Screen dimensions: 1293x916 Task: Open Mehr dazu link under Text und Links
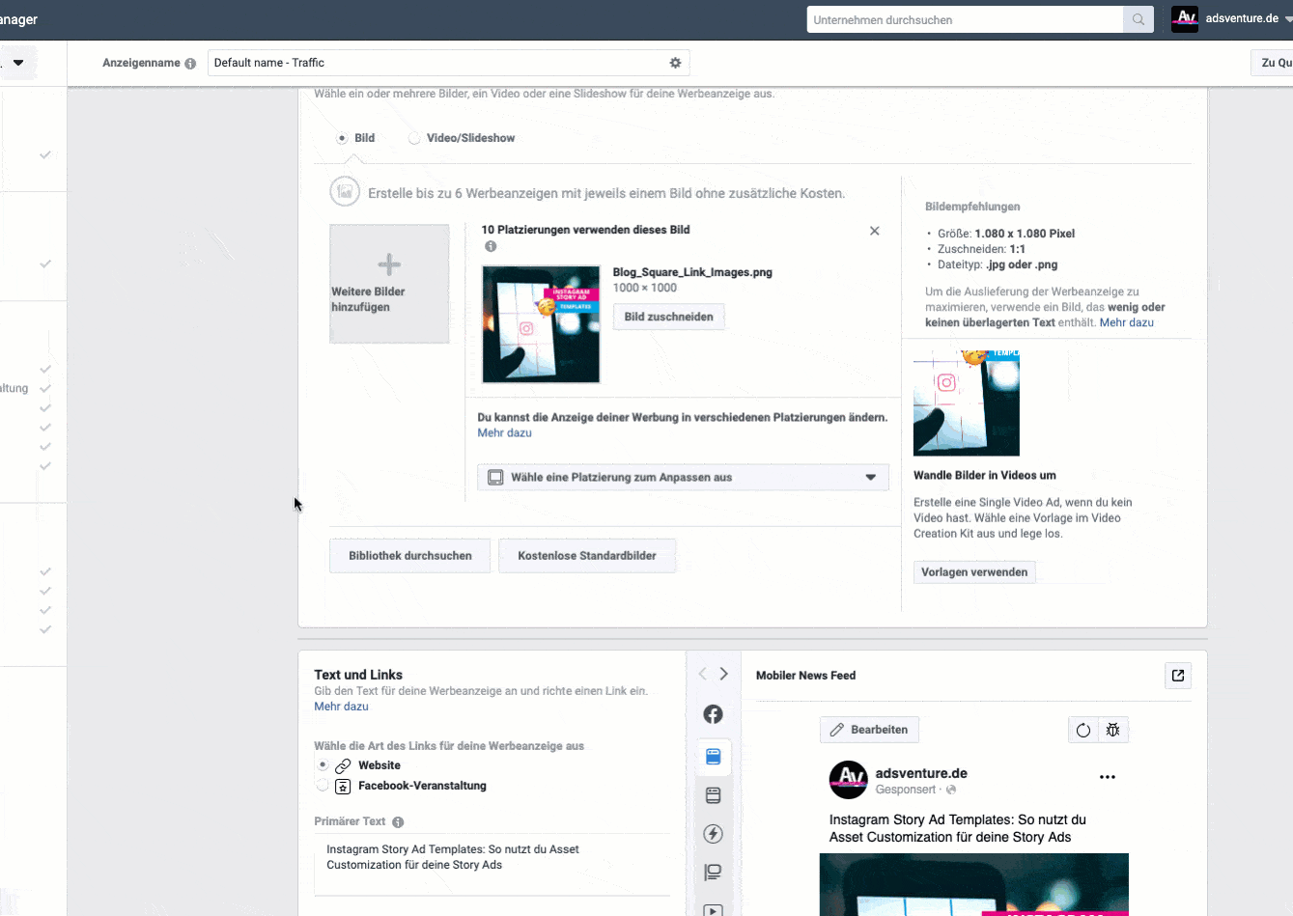341,707
